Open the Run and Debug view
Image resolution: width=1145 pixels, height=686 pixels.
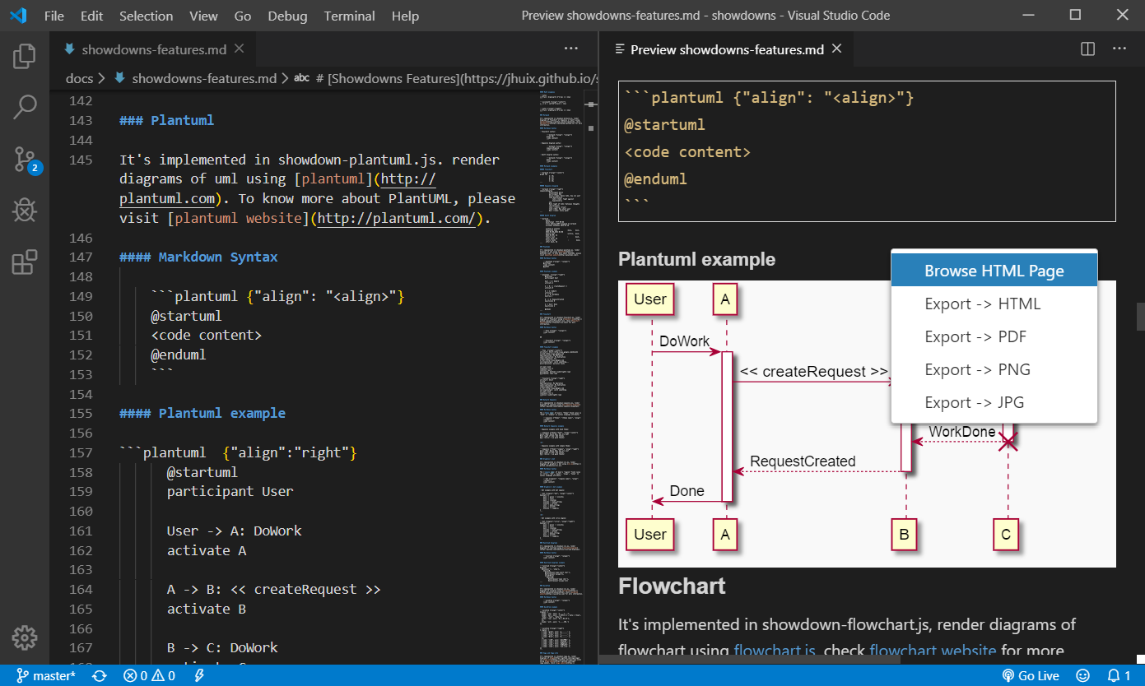point(24,210)
